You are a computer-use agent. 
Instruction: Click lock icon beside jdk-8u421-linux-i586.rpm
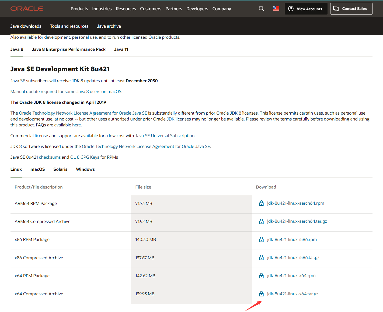(x=261, y=239)
